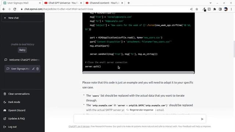Click Log out in the sidebar
This screenshot has height=132, width=235.
pos(22,127)
